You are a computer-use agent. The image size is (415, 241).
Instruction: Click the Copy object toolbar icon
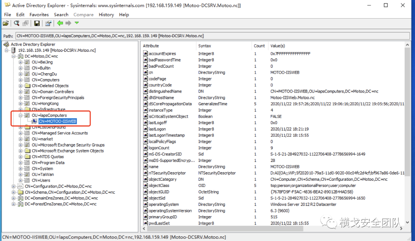click(25, 23)
